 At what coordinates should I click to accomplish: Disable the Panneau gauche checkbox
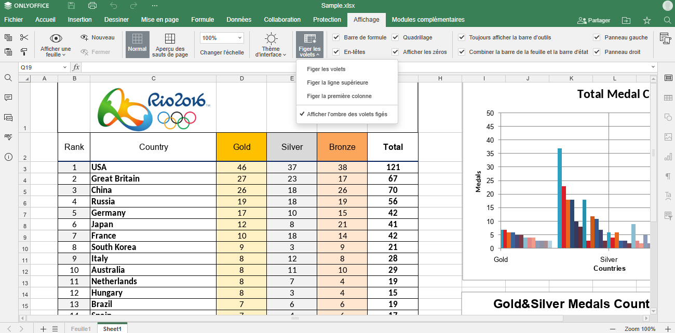[x=597, y=37]
